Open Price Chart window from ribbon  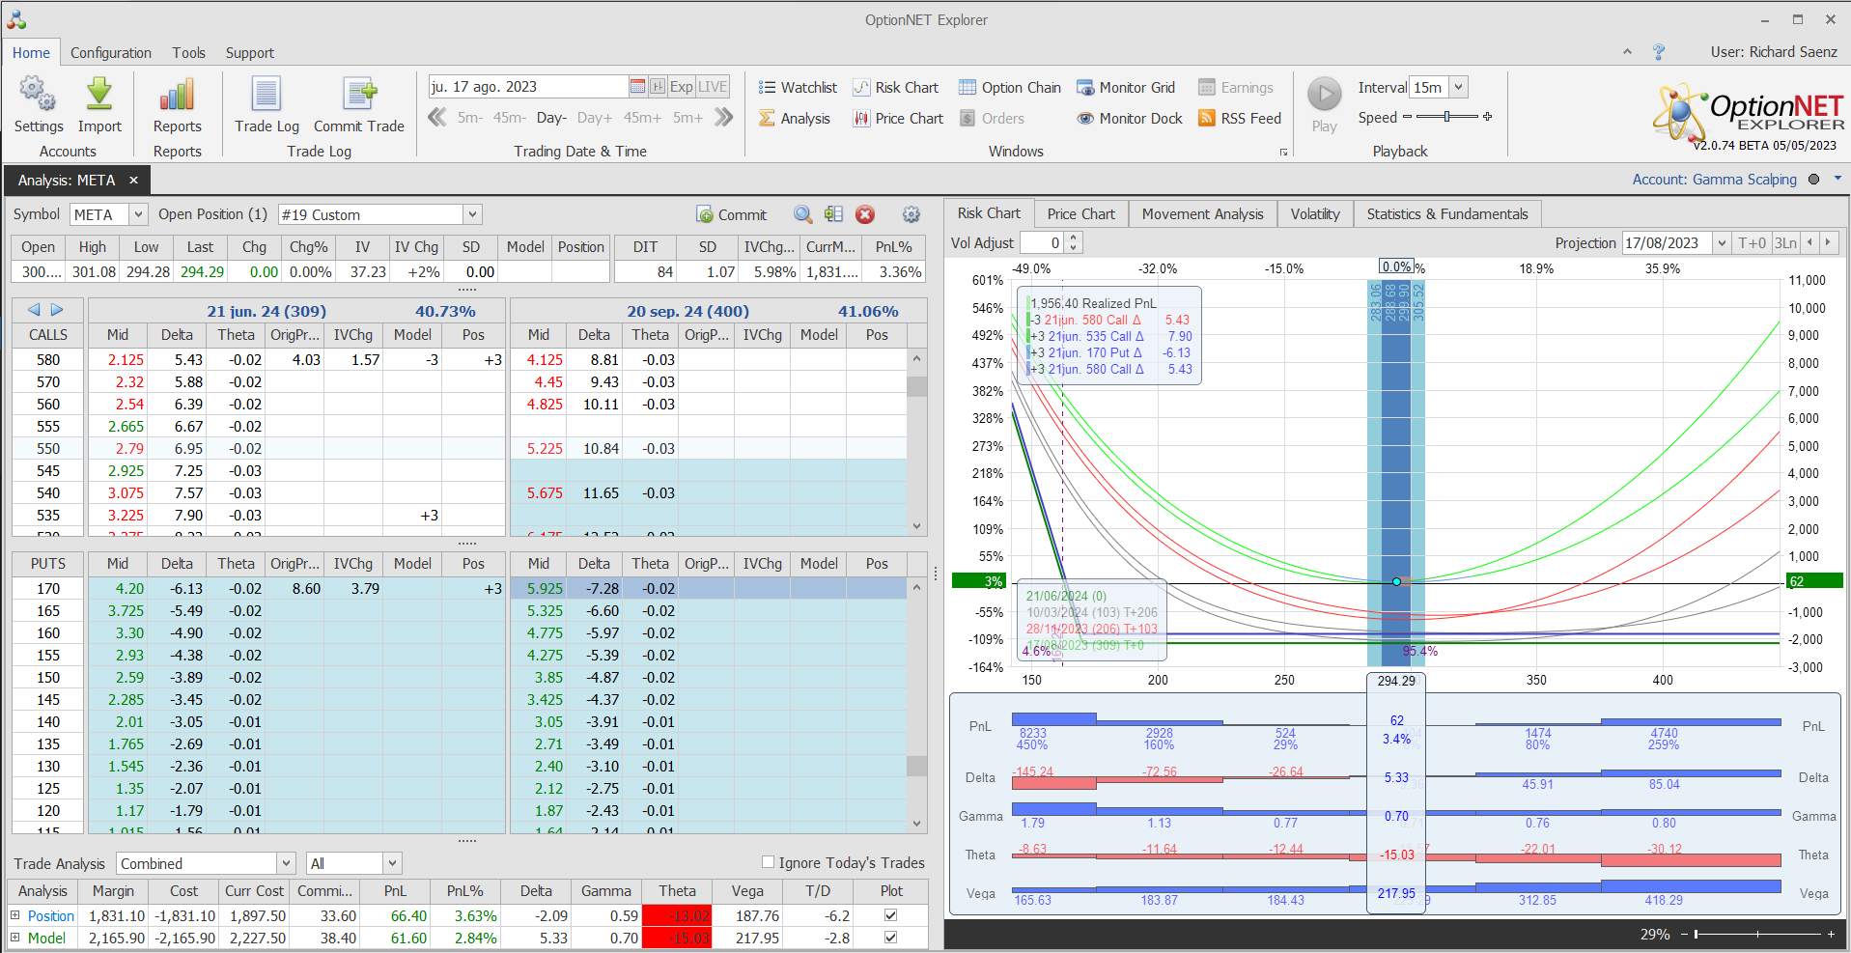(x=898, y=119)
